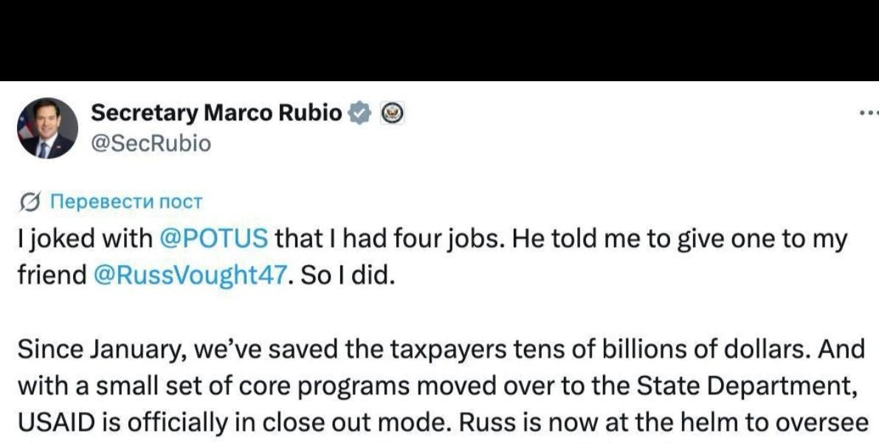Click the blue verified checkmark badge
Screen dimensions: 879x443
pyautogui.click(x=359, y=113)
